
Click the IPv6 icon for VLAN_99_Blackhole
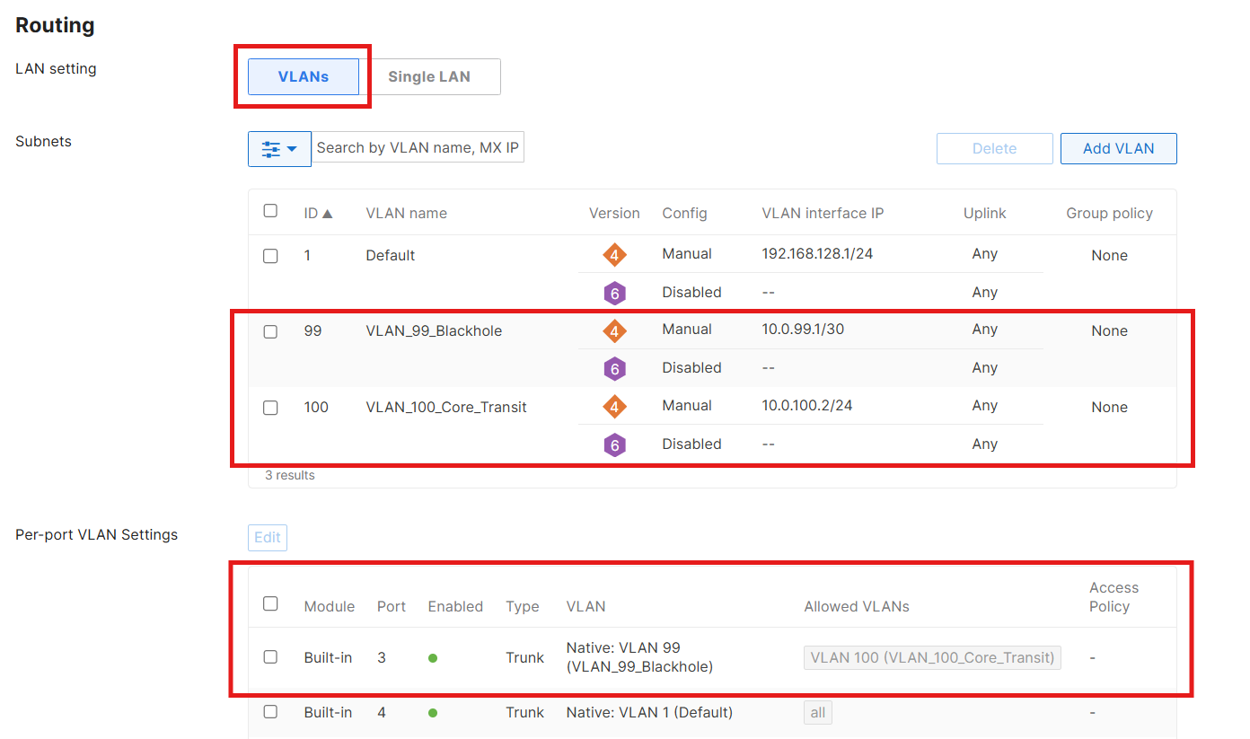tap(614, 368)
